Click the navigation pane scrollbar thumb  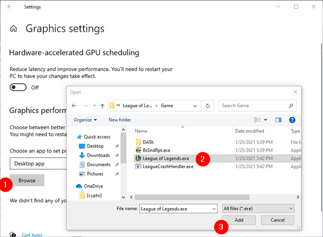point(124,148)
